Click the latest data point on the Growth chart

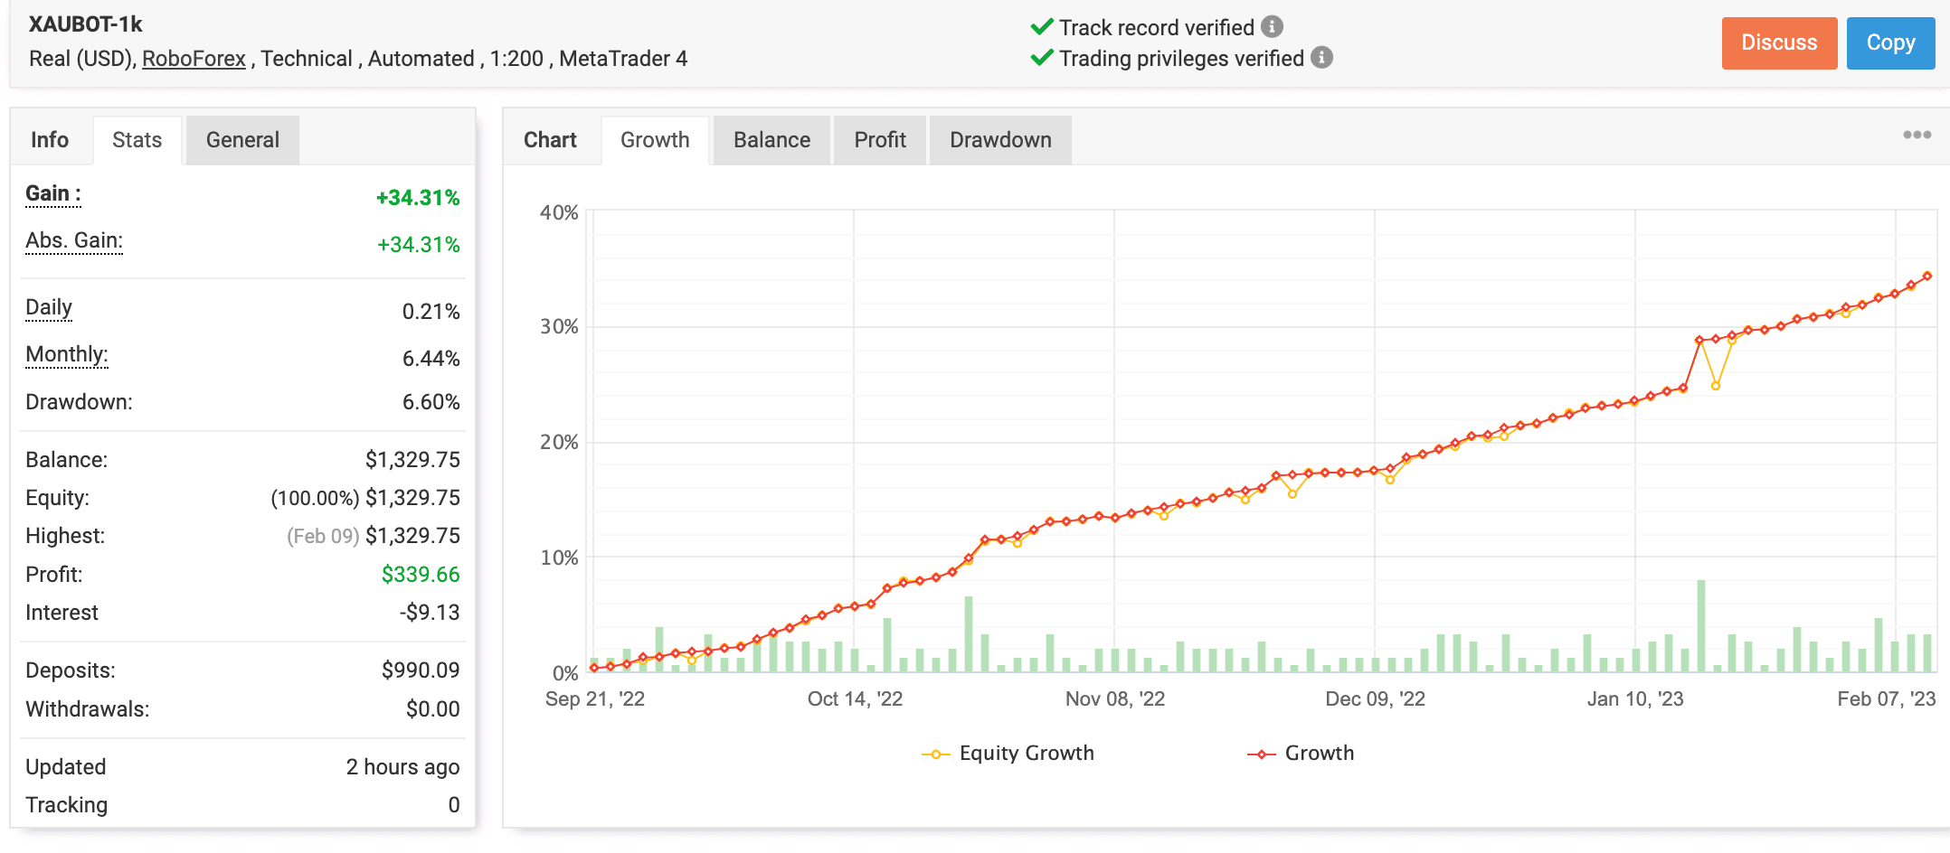[1926, 276]
